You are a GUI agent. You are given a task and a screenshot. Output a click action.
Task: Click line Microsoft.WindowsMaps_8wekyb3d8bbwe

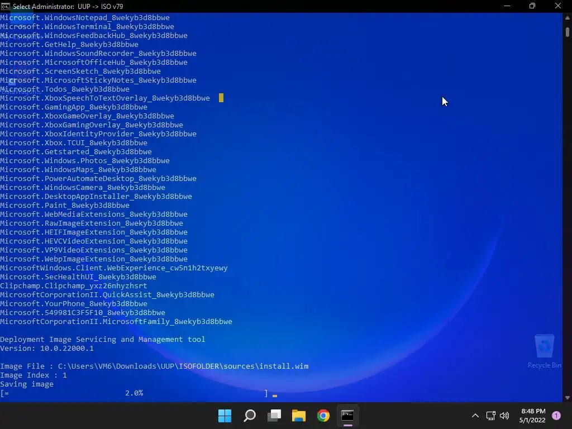78,170
